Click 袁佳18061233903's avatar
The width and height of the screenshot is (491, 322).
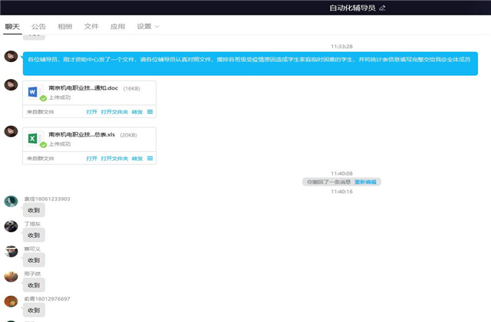click(x=11, y=202)
